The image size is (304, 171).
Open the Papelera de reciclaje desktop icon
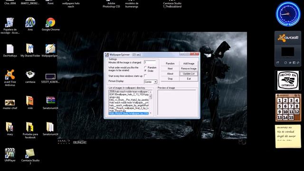pos(10,22)
